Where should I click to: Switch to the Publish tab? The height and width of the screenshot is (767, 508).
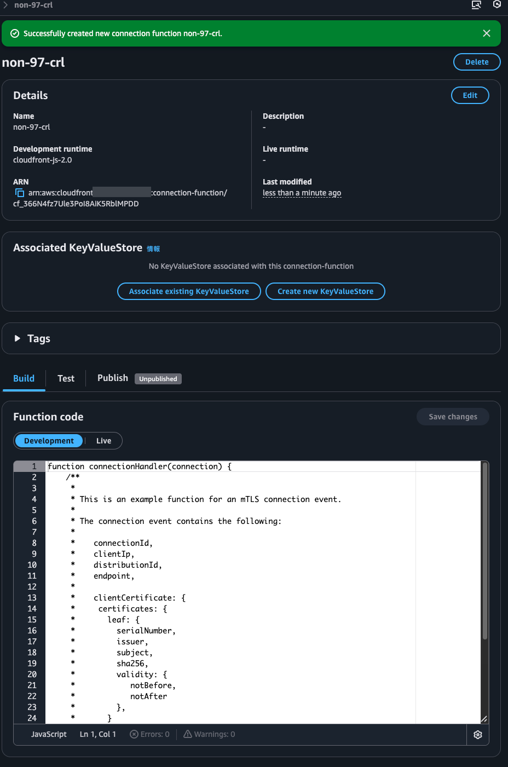(112, 378)
